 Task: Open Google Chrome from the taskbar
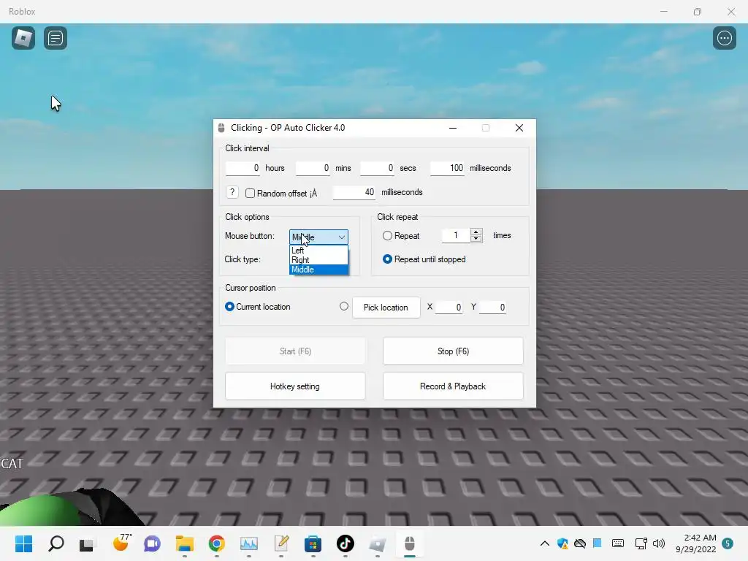click(216, 543)
